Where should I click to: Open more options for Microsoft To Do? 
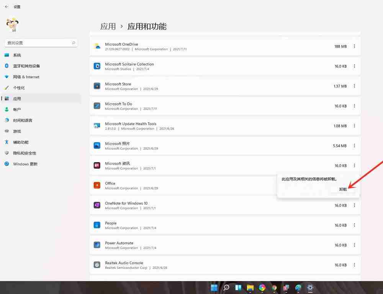click(354, 106)
